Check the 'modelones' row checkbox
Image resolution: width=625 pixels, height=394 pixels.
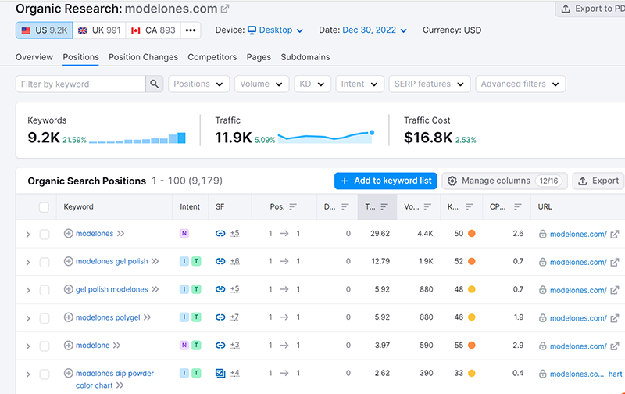[45, 234]
